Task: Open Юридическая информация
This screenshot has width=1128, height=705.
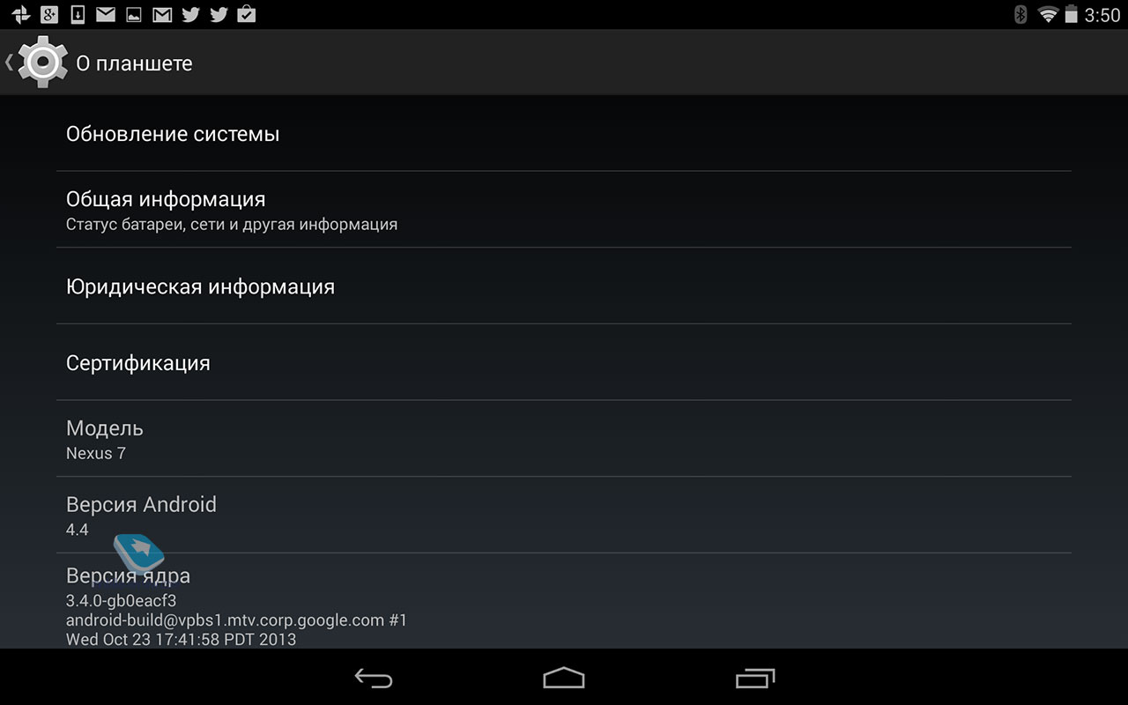Action: click(x=564, y=286)
